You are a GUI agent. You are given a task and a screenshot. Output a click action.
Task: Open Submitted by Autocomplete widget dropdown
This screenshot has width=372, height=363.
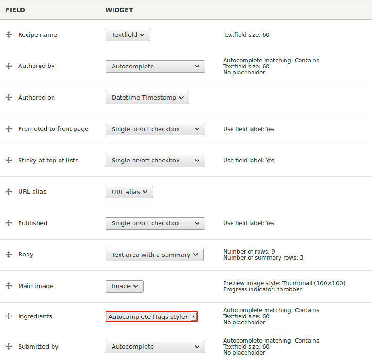click(155, 347)
